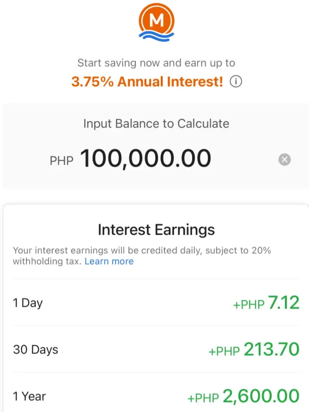Select the 1 Day earnings row
The height and width of the screenshot is (412, 309).
point(156,302)
